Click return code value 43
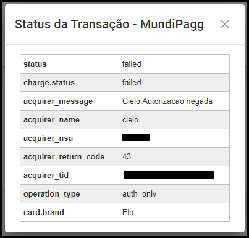 point(127,156)
